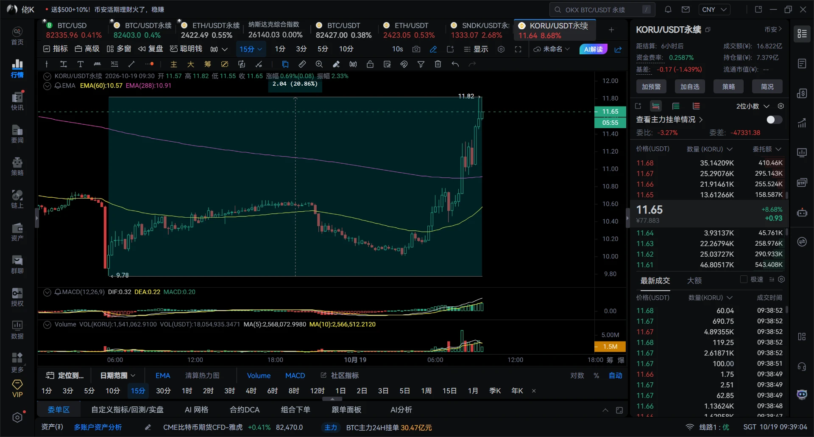Click the ruler measure tool
Screen dimensions: 814x437
click(x=302, y=64)
